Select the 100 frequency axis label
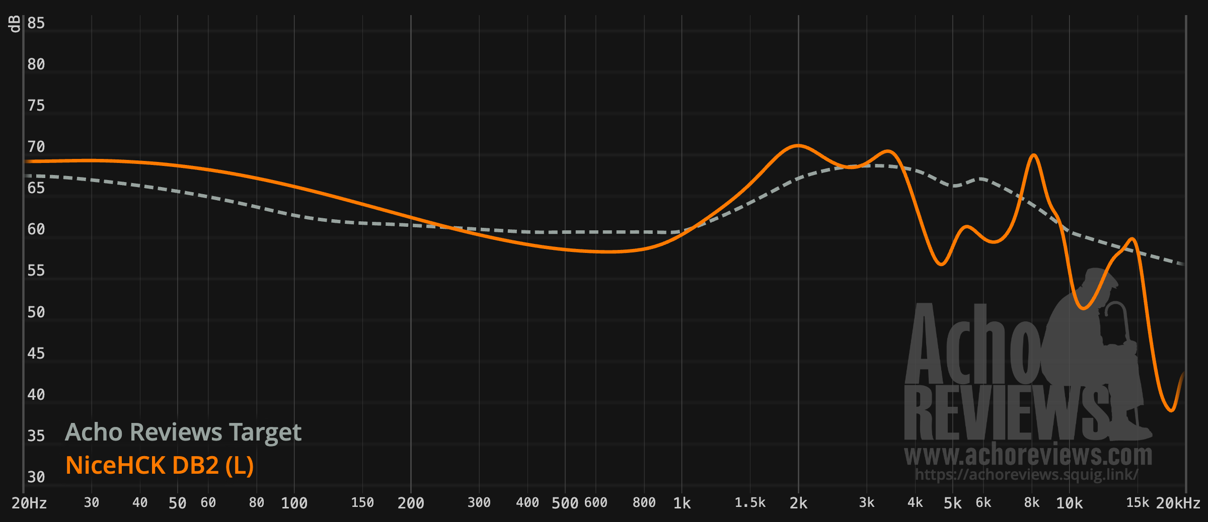Viewport: 1208px width, 522px height. tap(294, 503)
